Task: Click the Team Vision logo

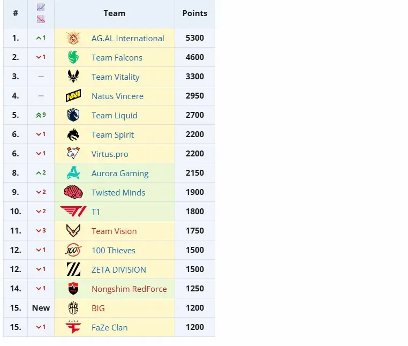Action: (73, 231)
